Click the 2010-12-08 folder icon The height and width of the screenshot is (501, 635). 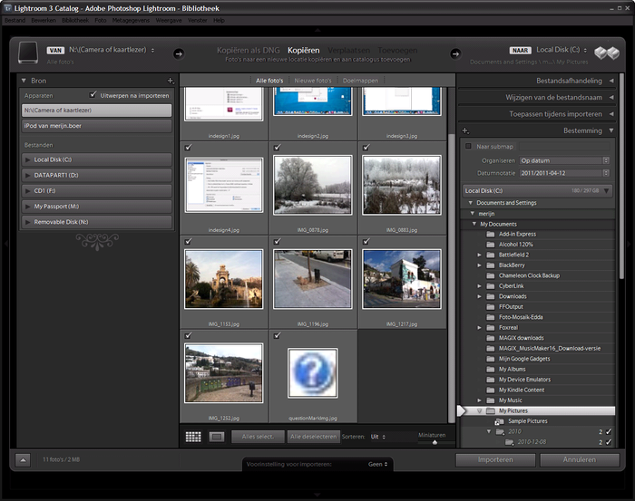click(510, 442)
